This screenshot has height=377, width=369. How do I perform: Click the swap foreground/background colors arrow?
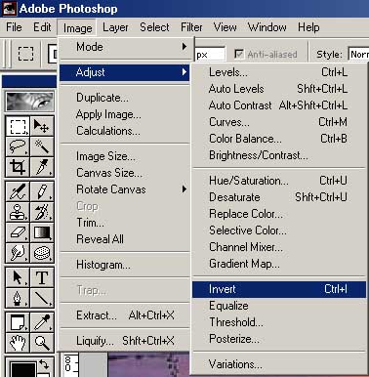coord(44,363)
